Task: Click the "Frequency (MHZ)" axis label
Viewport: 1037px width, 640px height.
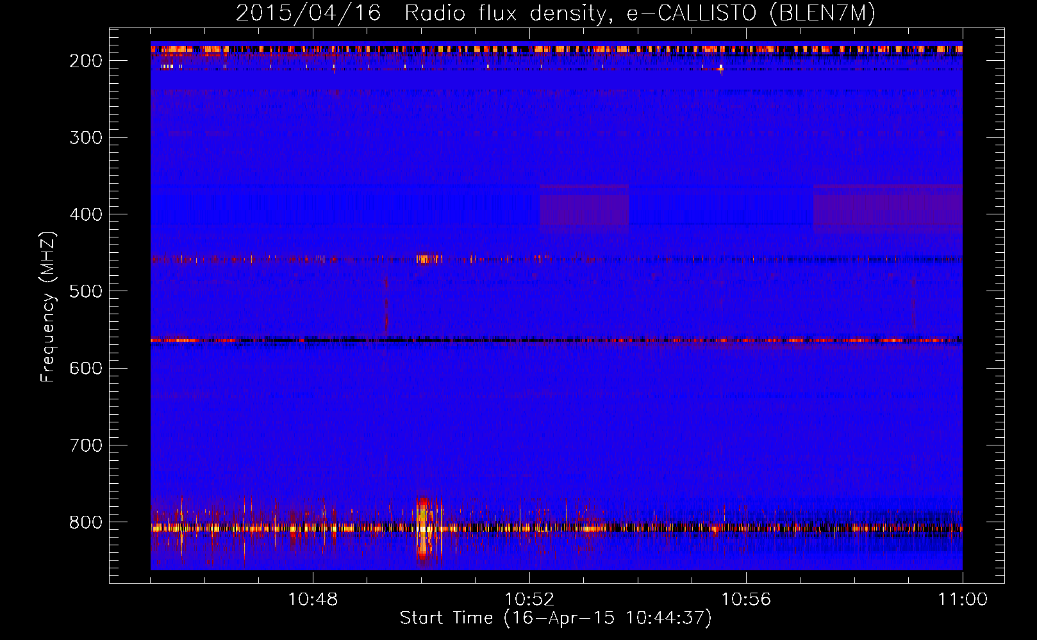Action: 48,307
